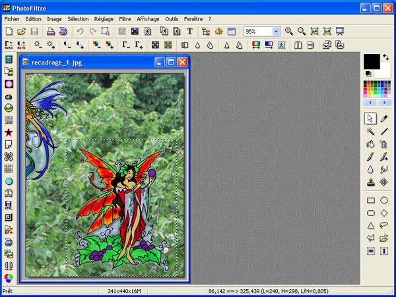396x297 pixels.
Task: Open the Fenêtre menu
Action: click(x=193, y=19)
